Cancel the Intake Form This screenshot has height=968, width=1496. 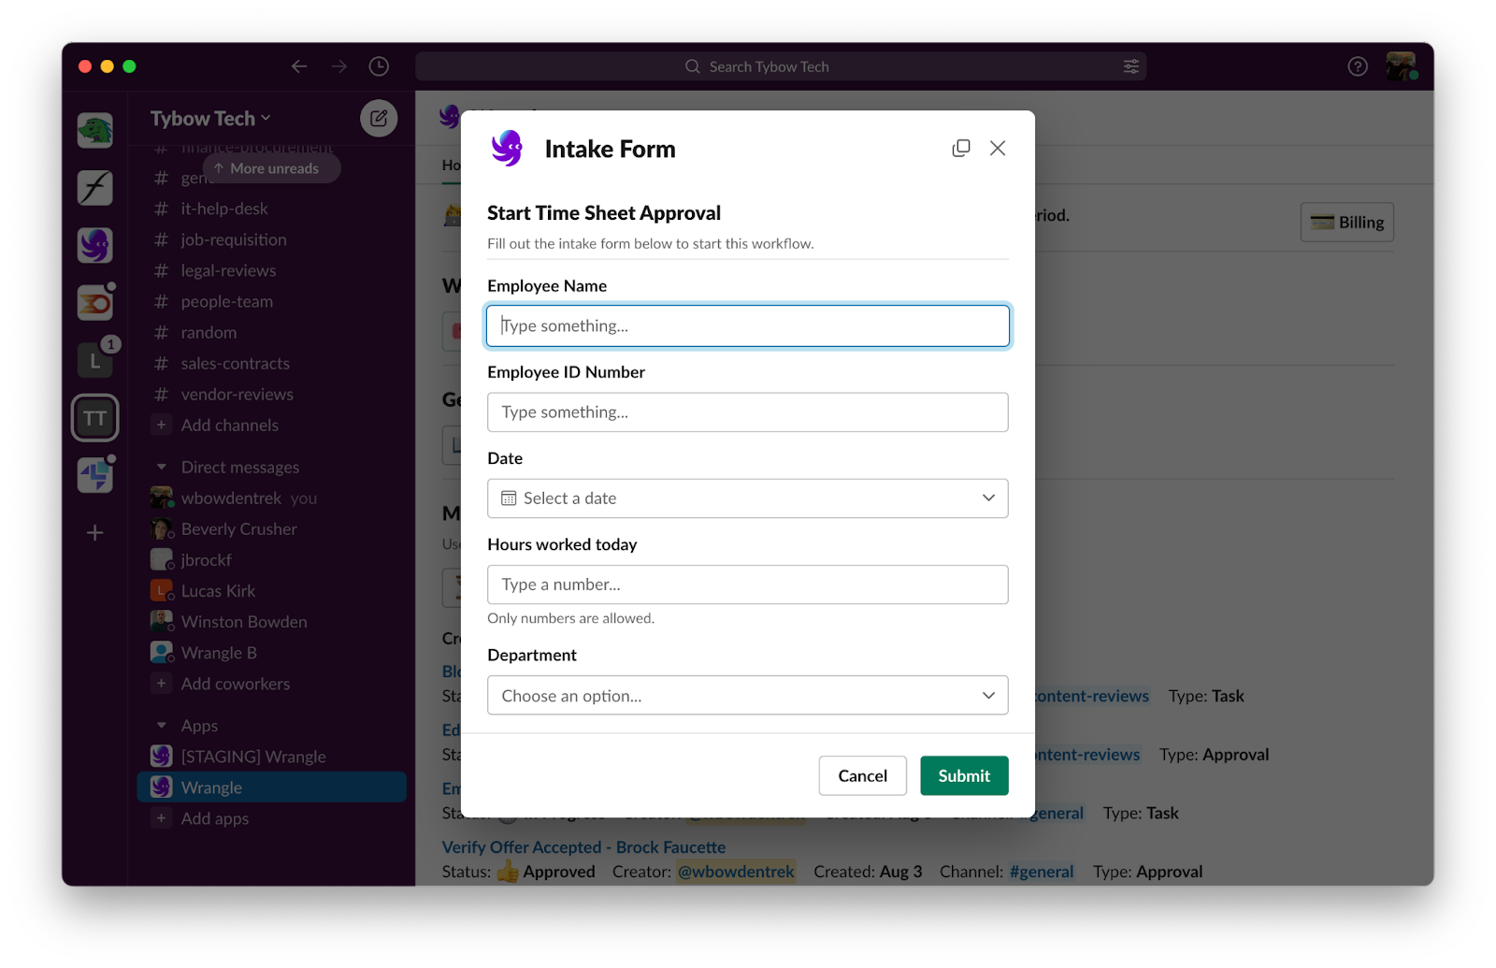click(861, 775)
